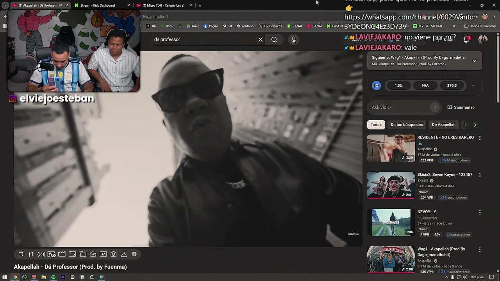Submit the Ask vidIQ arrow button
The width and height of the screenshot is (500, 281).
[x=435, y=107]
